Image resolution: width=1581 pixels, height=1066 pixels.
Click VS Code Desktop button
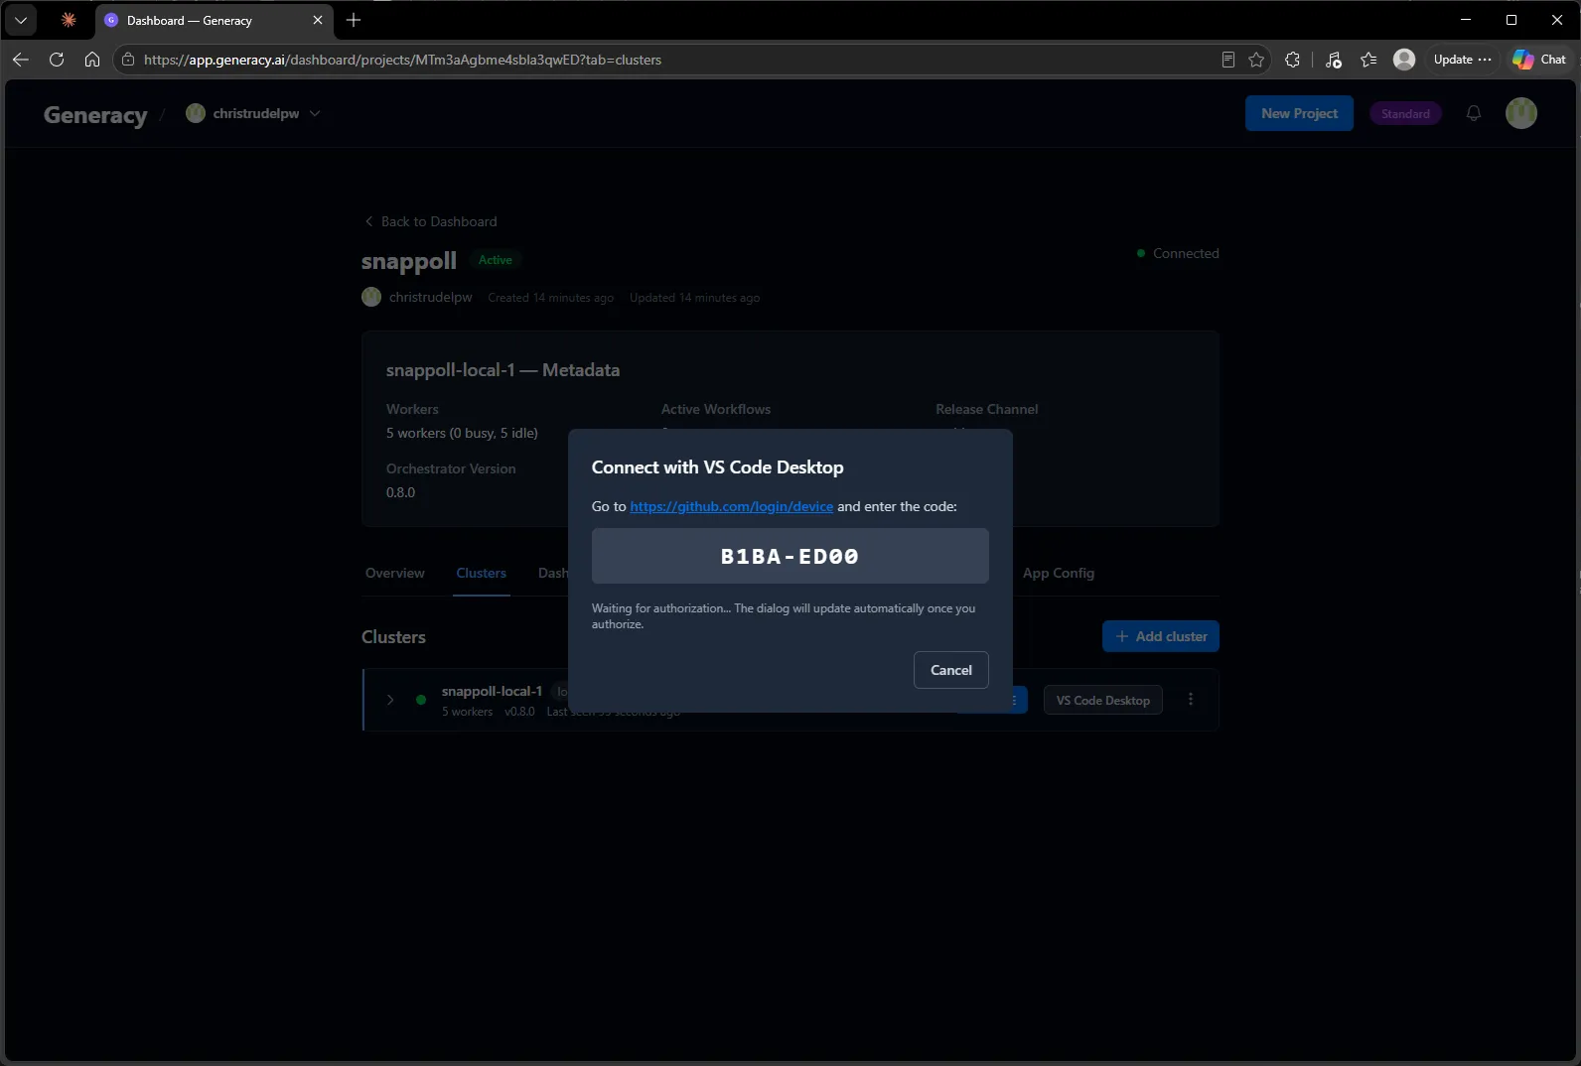click(1103, 700)
